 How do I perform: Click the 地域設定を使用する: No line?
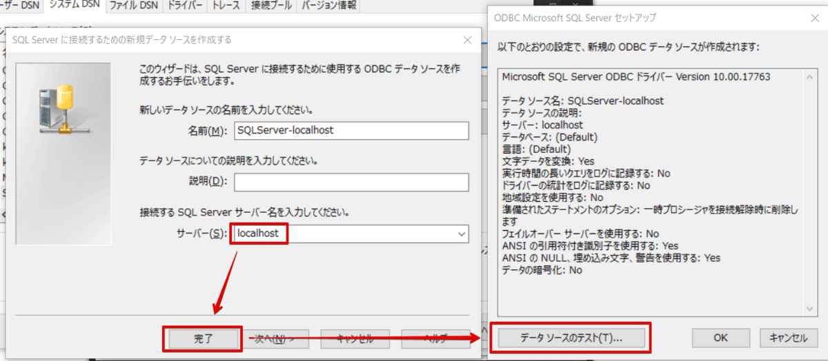pos(553,197)
